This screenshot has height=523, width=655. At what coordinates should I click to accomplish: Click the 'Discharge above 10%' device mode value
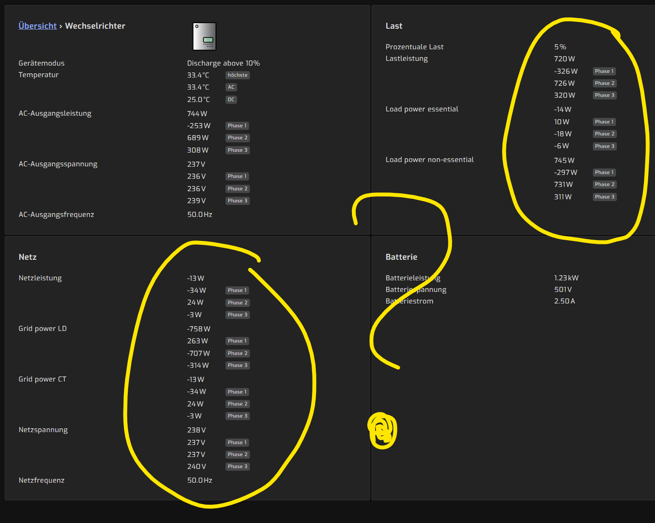click(x=223, y=63)
